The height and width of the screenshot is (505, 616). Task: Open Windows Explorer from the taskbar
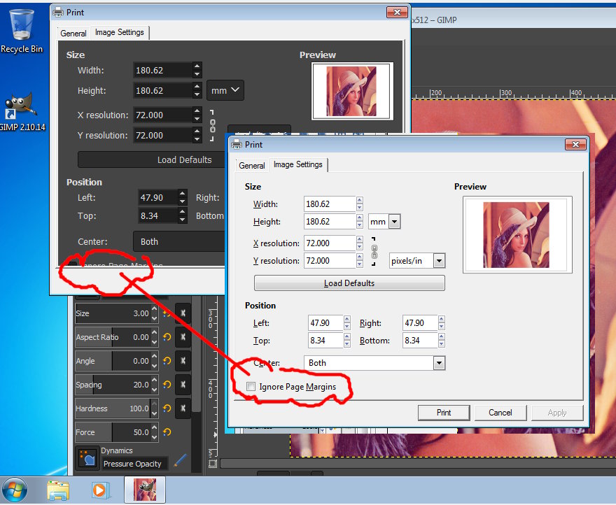pyautogui.click(x=59, y=490)
